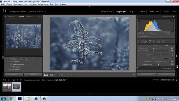The image size is (179, 101).
Task: Open the Фото menu
Action: coord(25,4)
